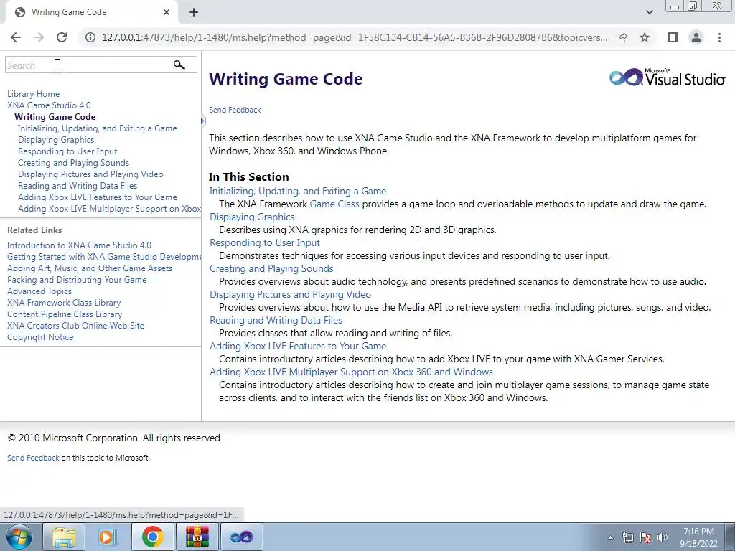The width and height of the screenshot is (735, 551).
Task: Click the Game Class link
Action: [334, 204]
